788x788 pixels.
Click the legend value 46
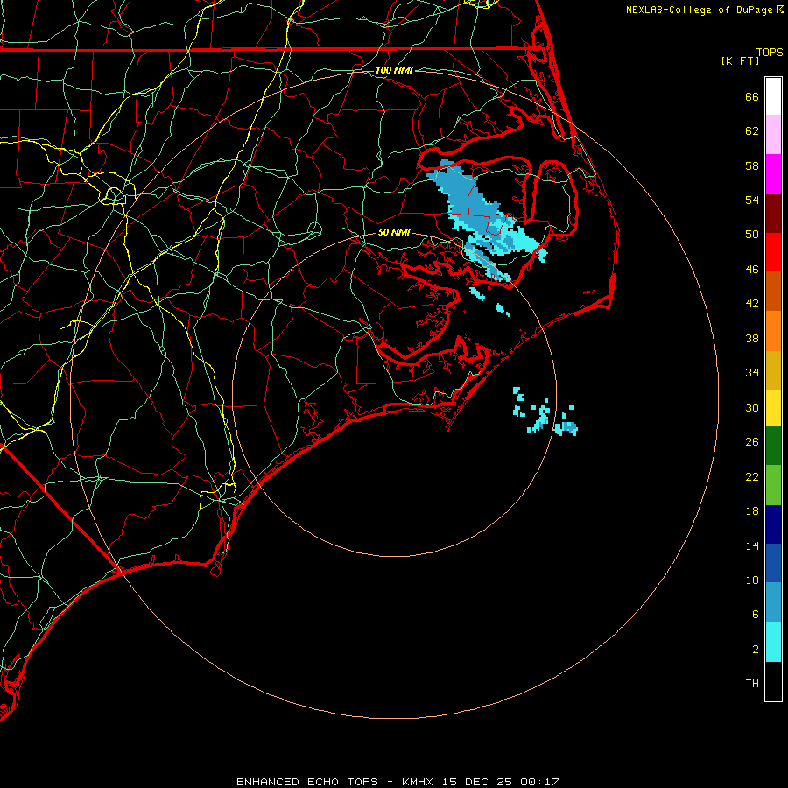752,270
